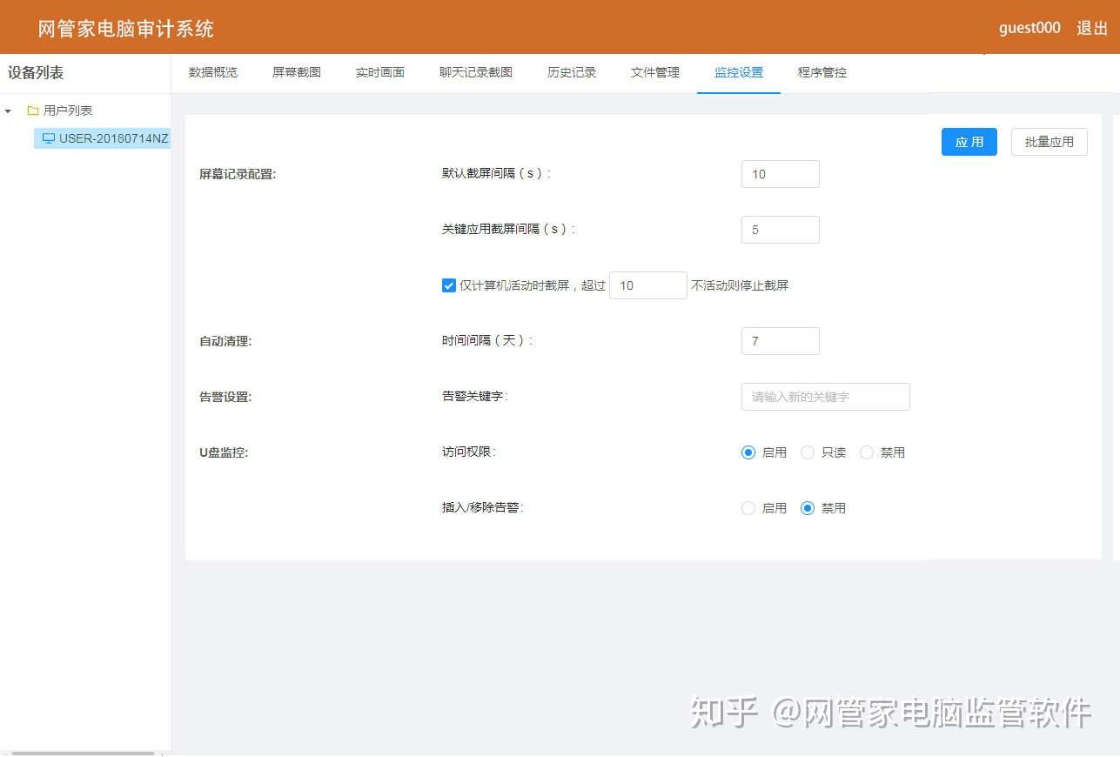The width and height of the screenshot is (1120, 757).
Task: Open the 实时画面 tab
Action: click(x=380, y=72)
